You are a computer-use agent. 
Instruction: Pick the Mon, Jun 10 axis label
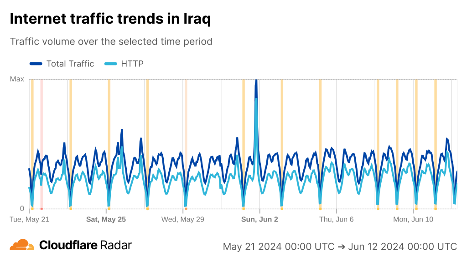coord(413,219)
